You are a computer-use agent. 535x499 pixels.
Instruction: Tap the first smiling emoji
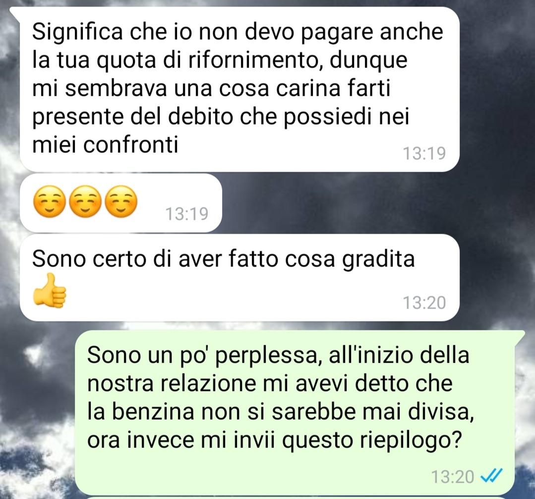(50, 202)
